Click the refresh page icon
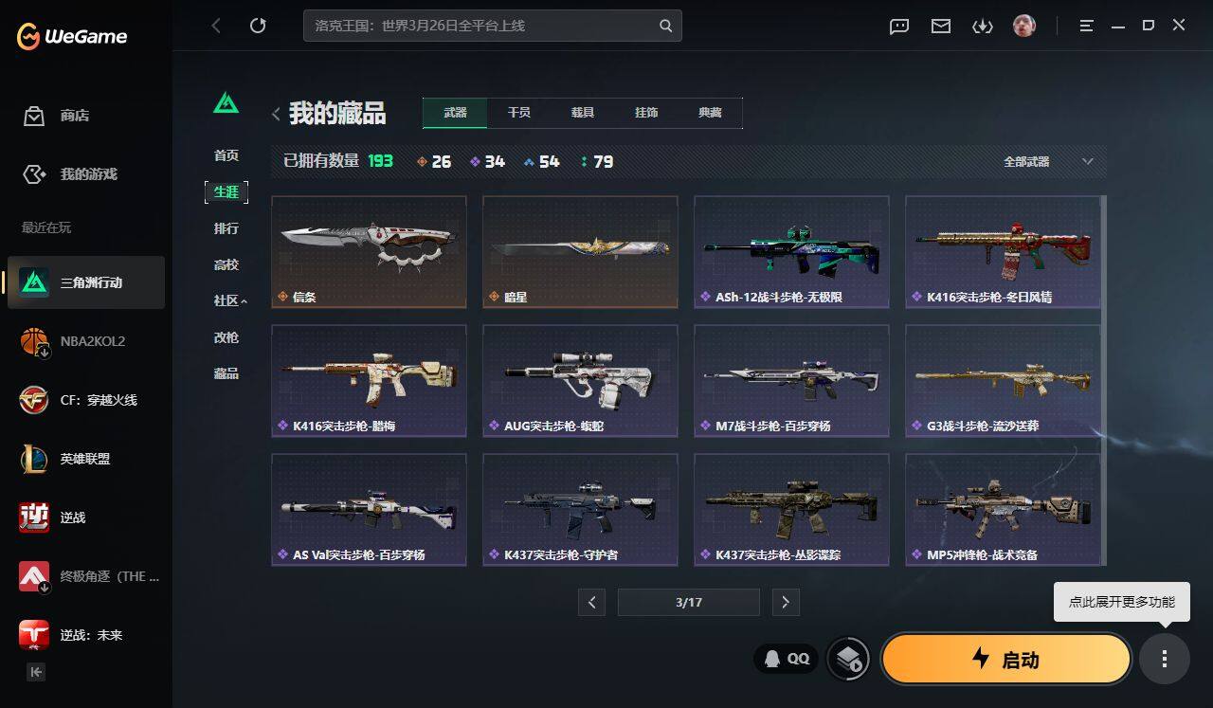The height and width of the screenshot is (708, 1213). tap(258, 26)
